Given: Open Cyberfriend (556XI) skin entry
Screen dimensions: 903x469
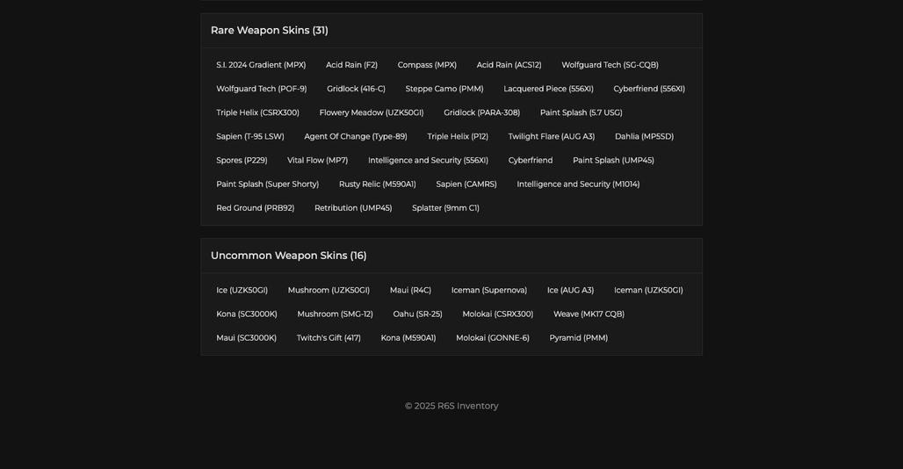Looking at the screenshot, I should [649, 89].
